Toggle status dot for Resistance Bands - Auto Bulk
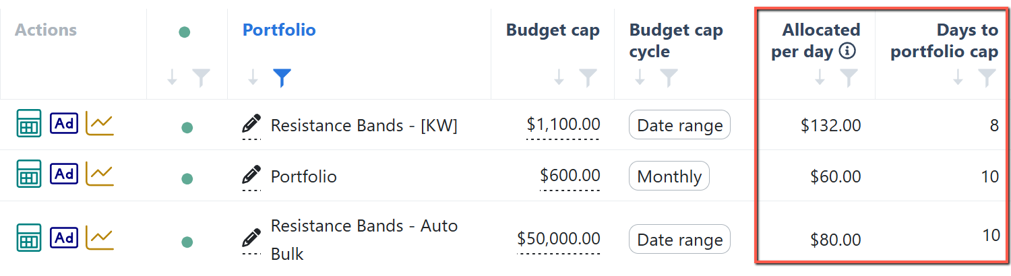The height and width of the screenshot is (276, 1011). [x=187, y=242]
